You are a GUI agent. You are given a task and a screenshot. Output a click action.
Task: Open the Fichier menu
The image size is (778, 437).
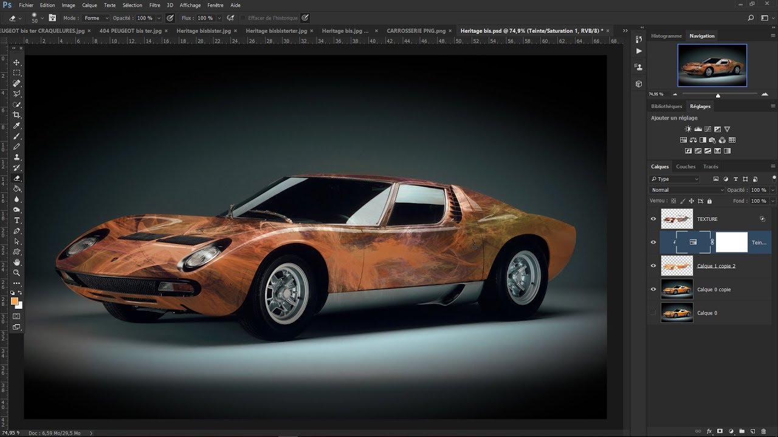click(x=26, y=5)
